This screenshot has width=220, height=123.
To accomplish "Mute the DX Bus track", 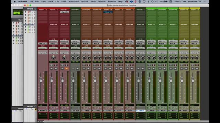I will (x=77, y=68).
